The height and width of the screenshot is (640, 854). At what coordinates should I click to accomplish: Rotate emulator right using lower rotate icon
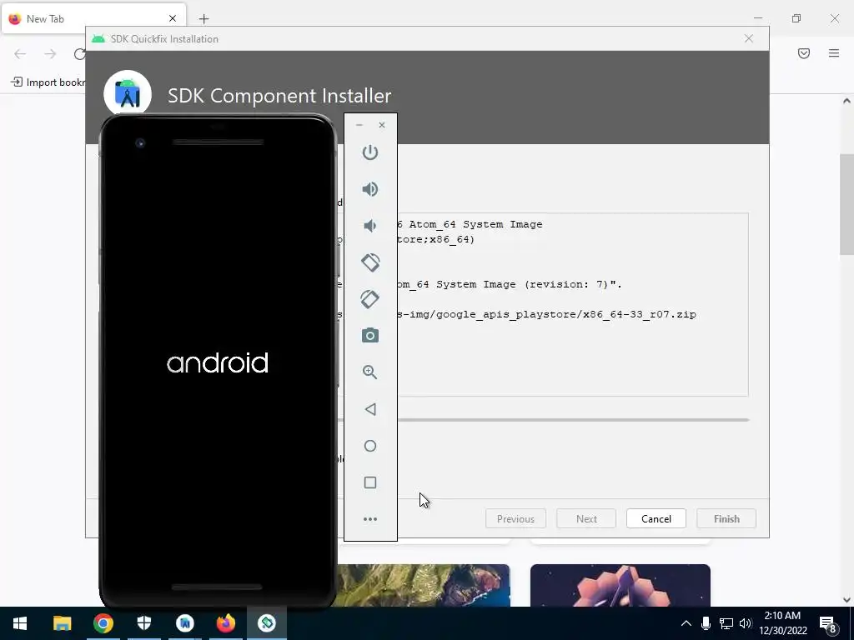click(369, 299)
